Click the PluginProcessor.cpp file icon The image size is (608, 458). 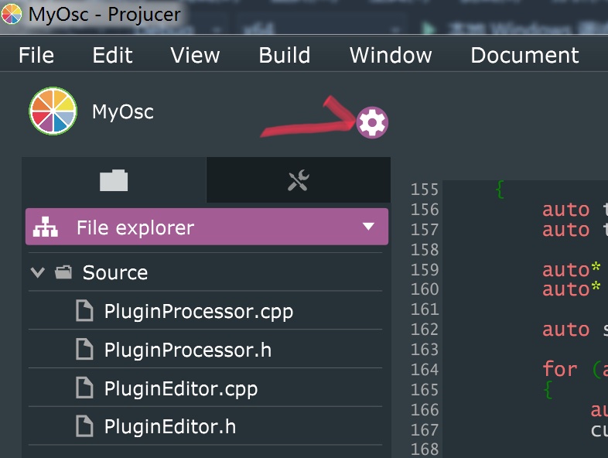pos(84,312)
